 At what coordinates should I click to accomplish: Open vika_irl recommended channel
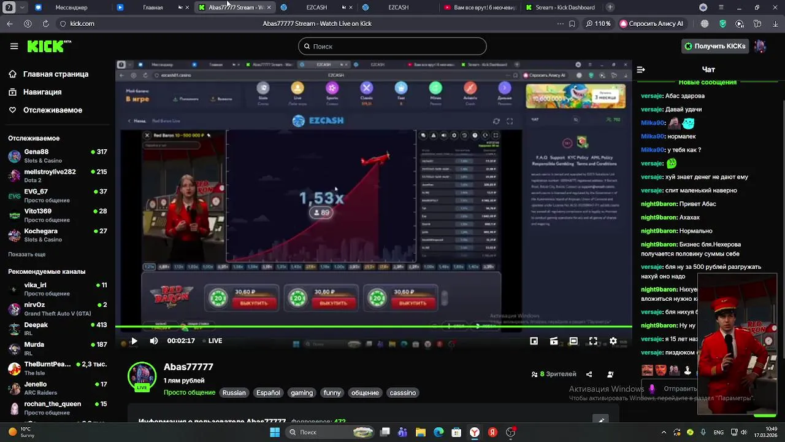57,289
